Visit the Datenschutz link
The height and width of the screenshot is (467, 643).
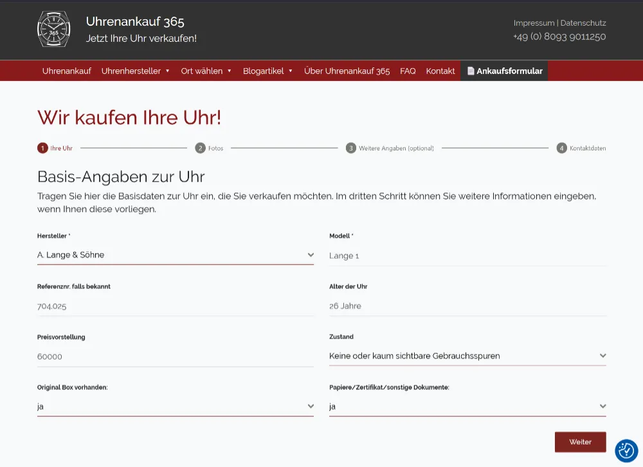pyautogui.click(x=583, y=23)
